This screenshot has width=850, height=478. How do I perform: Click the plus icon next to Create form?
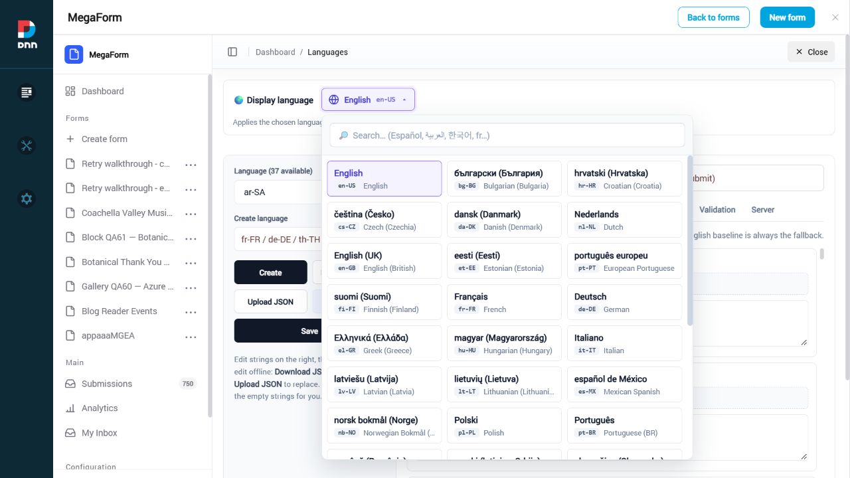coord(70,139)
